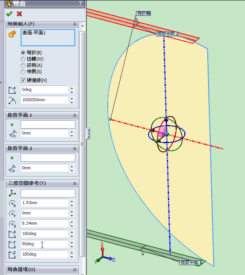Collapse the 三度空間參考(T) section

coord(75,184)
